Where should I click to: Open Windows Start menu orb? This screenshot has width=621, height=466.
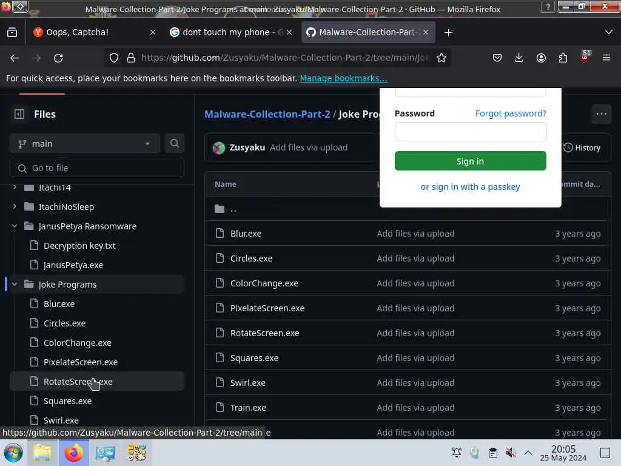click(13, 453)
